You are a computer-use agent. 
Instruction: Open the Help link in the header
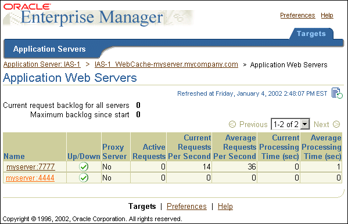pos(327,15)
